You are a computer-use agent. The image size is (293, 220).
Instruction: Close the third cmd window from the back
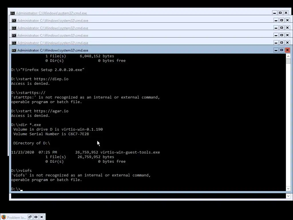pos(287,28)
